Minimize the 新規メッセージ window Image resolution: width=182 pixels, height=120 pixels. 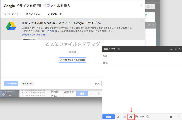(171, 49)
